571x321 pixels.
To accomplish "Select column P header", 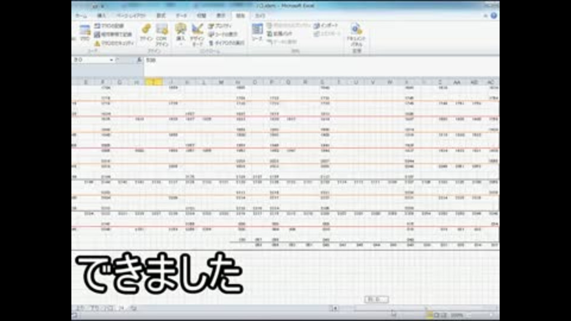I will coord(271,82).
